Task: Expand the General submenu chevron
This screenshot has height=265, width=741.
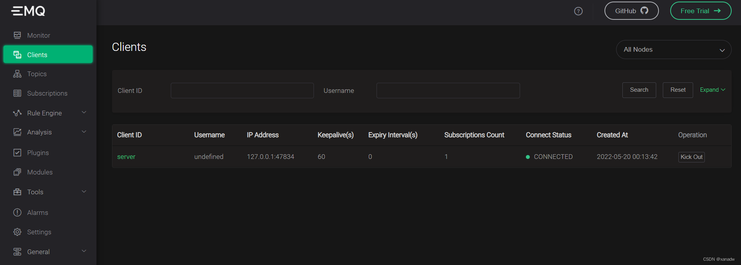Action: (84, 251)
